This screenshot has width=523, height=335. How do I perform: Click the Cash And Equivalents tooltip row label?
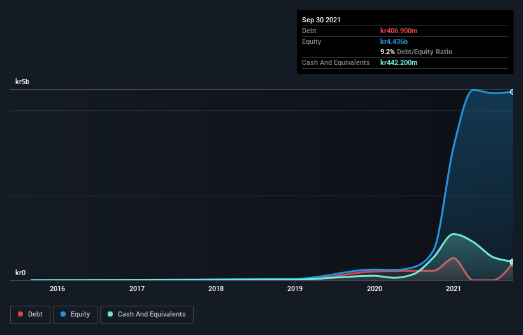point(336,62)
